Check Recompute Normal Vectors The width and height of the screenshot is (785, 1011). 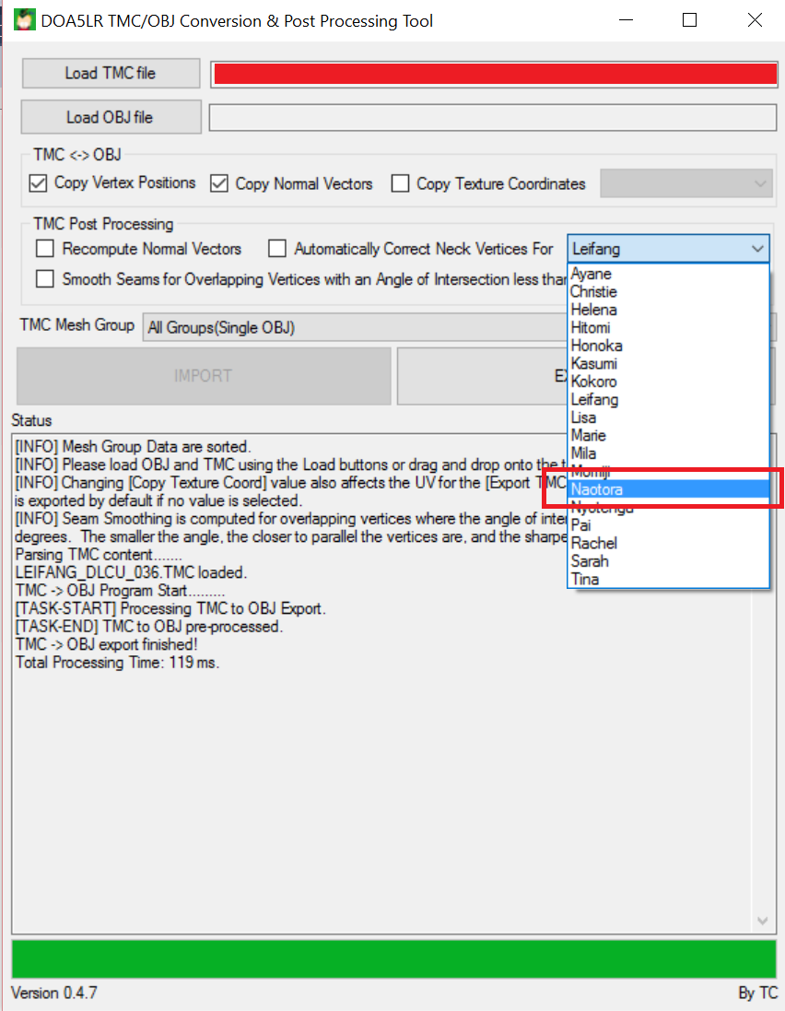44,249
